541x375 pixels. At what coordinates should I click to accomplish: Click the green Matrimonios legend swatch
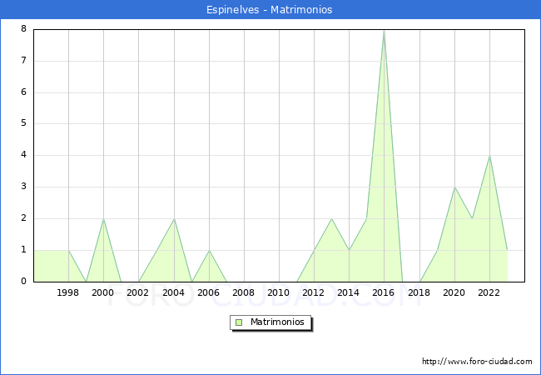pyautogui.click(x=239, y=322)
